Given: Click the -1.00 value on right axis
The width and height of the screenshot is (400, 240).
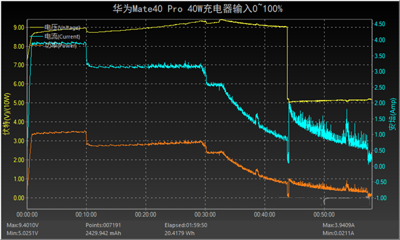Looking at the screenshot, I should 380,198.
